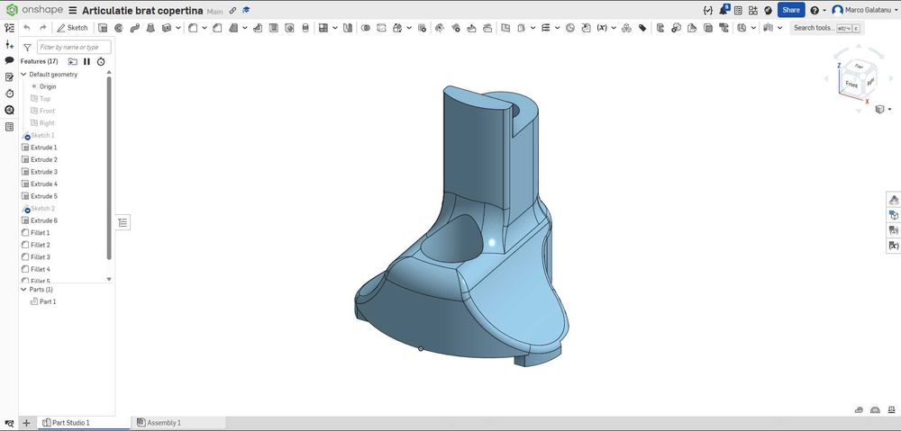Switch to the Assembly 1 tab

point(159,422)
